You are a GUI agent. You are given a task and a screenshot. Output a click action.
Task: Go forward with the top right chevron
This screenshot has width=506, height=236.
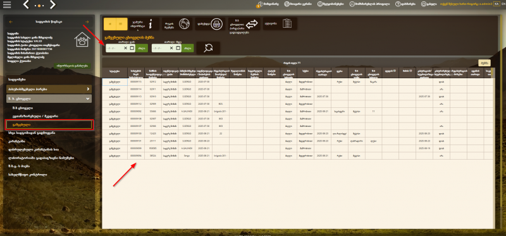[x=52, y=5]
